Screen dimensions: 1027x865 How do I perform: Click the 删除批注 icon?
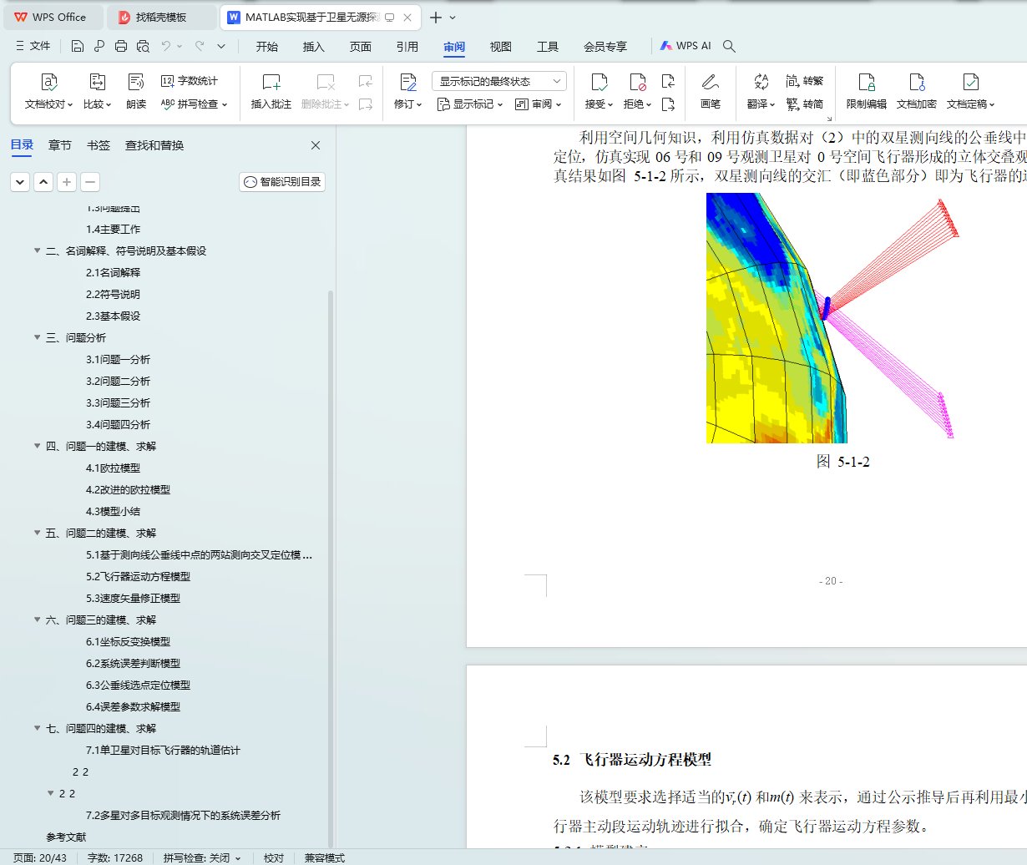[x=326, y=82]
